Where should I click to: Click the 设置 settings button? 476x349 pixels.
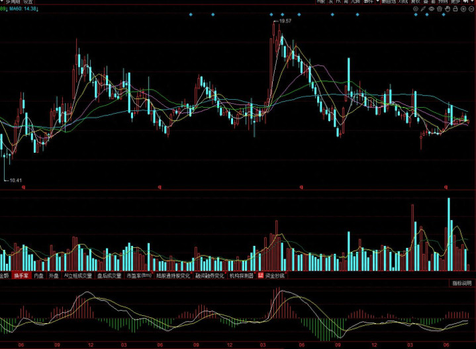28,2
